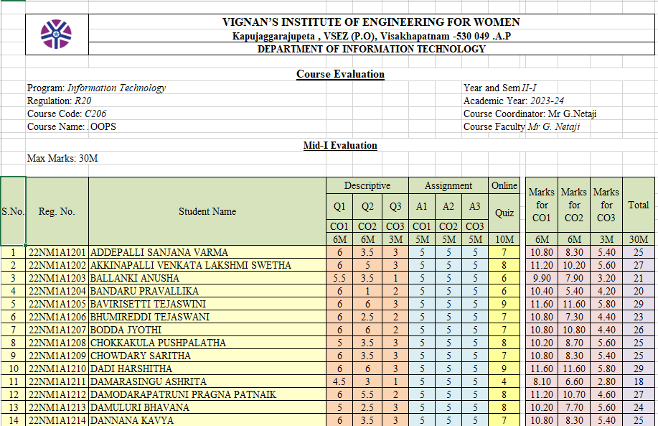Select student DAMULURI BHAVANA
Viewport: 658px width, 426px height.
point(207,407)
